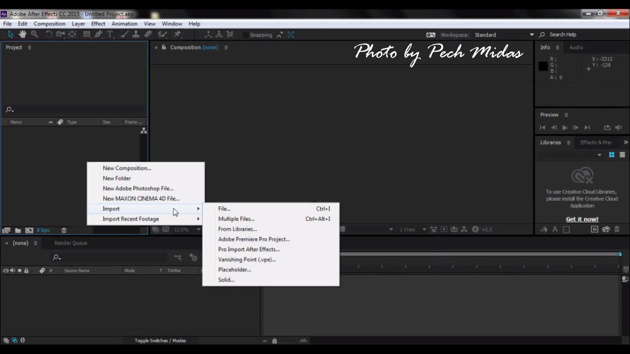Image resolution: width=630 pixels, height=354 pixels.
Task: Click 8 bpc color depth button
Action: (43, 230)
